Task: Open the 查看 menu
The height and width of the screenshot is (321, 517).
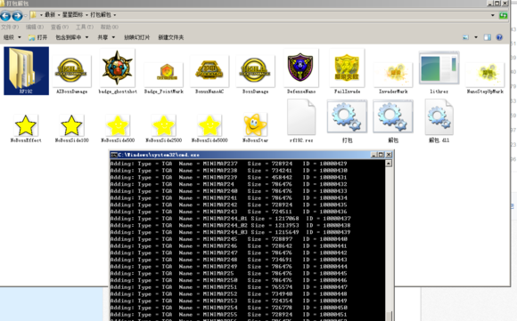Action: pos(60,27)
